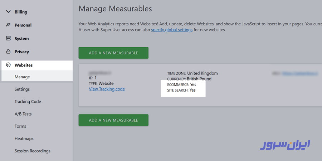Open the Forms sidebar item
322x161 pixels.
(20, 126)
